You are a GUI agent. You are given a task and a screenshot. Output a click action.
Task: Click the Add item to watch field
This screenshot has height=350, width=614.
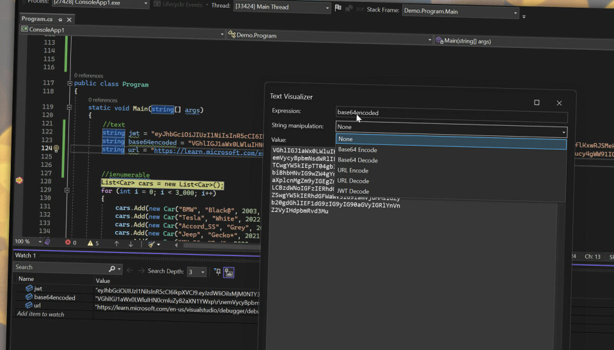pos(41,314)
